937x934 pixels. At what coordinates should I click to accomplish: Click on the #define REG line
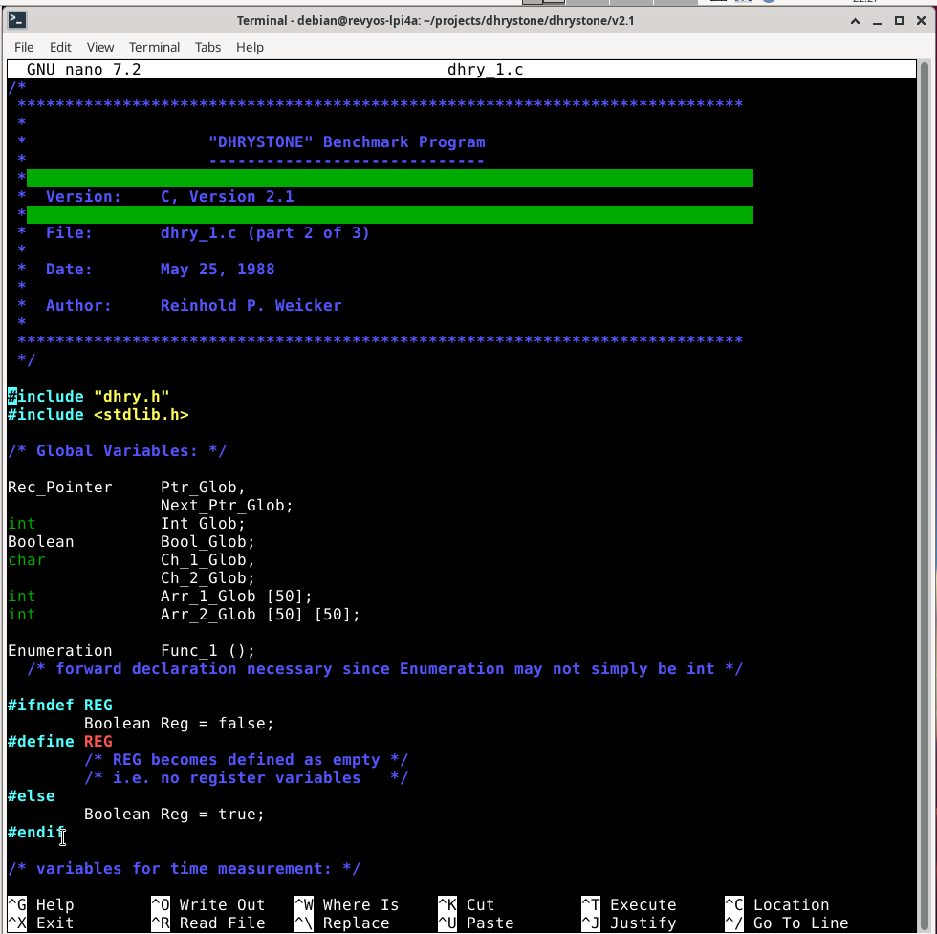tap(60, 741)
